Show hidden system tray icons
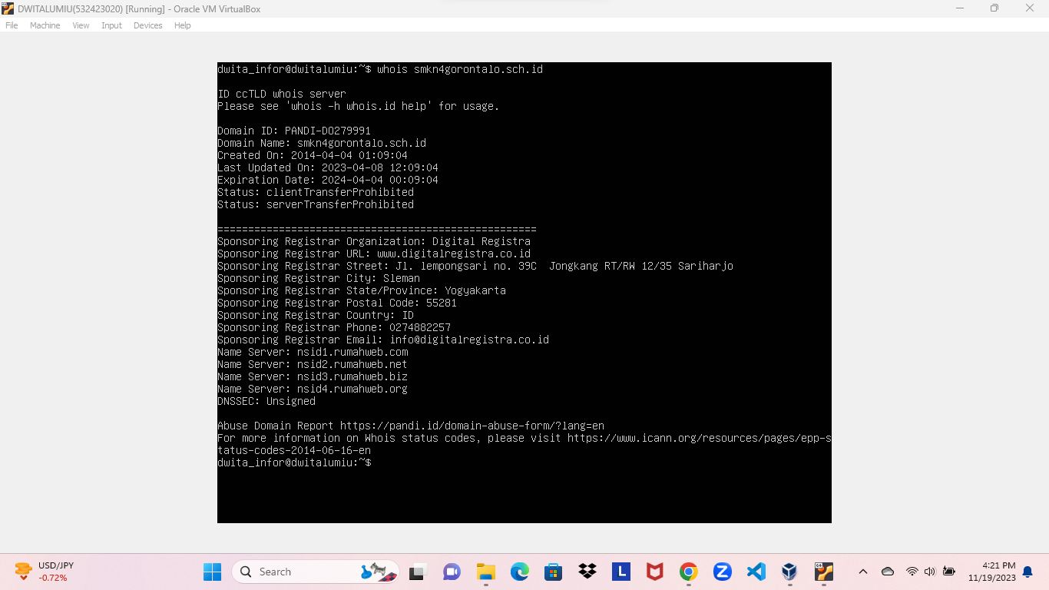 pos(862,572)
